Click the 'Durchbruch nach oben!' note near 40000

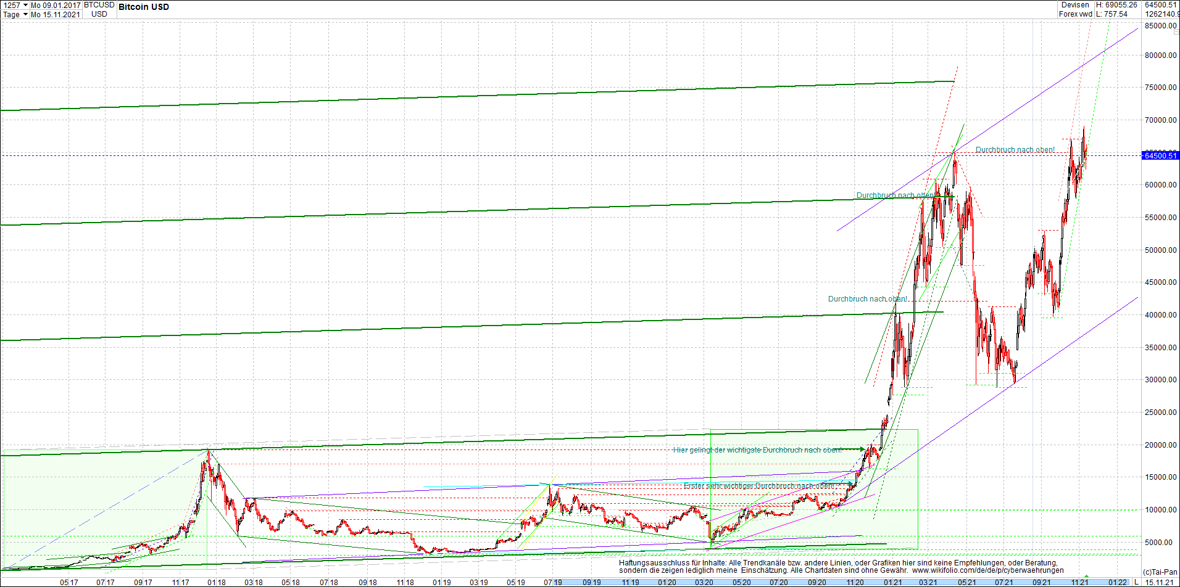(867, 299)
